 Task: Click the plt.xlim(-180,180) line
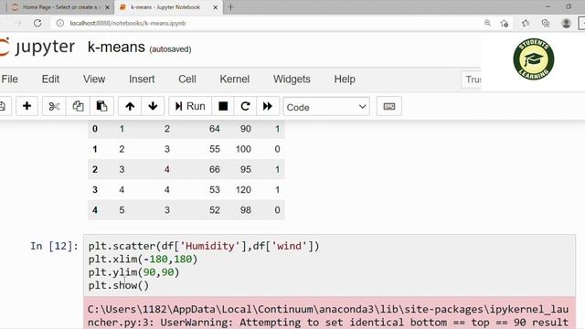point(143,260)
